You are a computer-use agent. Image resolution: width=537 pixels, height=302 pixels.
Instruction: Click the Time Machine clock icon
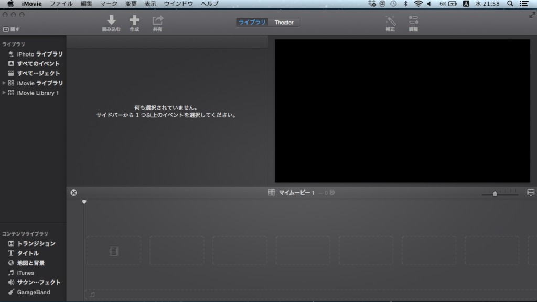point(393,4)
